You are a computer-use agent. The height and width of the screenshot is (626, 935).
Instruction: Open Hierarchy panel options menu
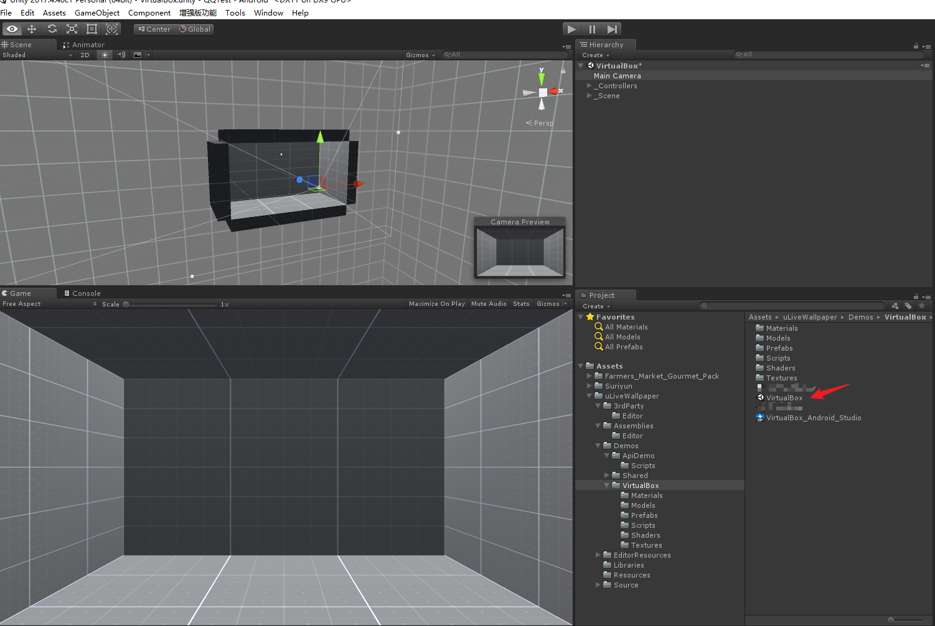(x=926, y=47)
